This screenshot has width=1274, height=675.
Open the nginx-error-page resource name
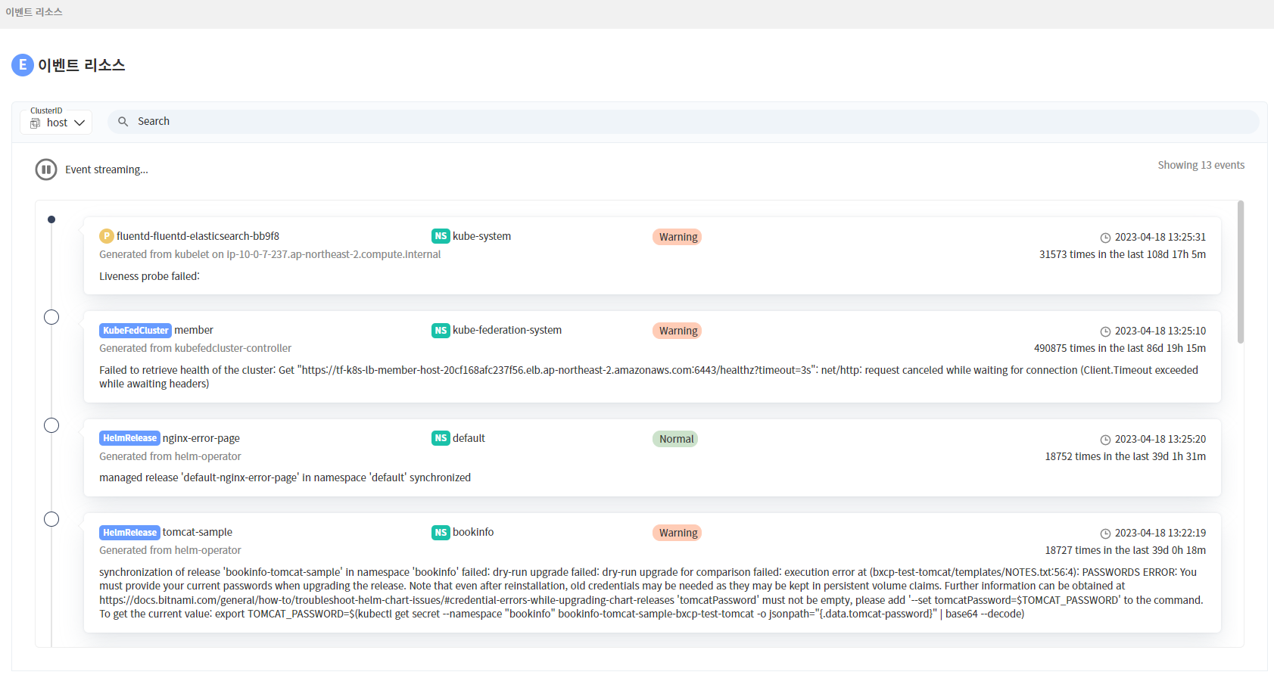coord(201,438)
